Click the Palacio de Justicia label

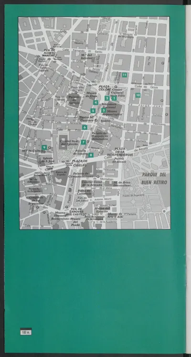[x=74, y=100]
